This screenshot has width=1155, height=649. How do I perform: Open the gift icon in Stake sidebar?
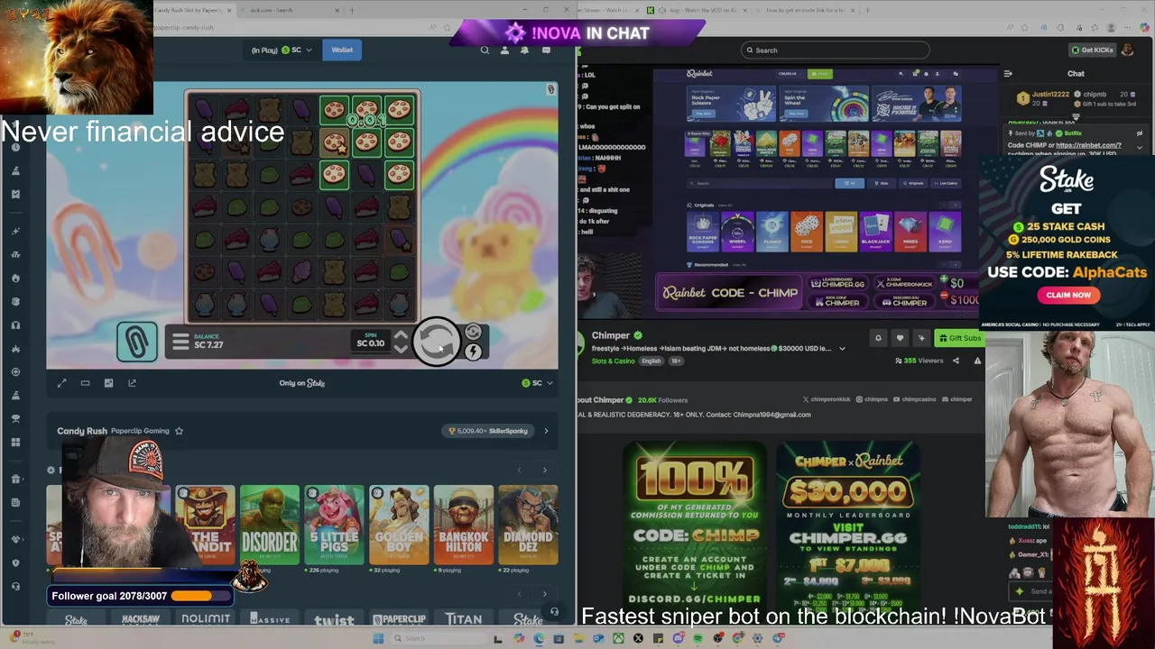pyautogui.click(x=15, y=479)
